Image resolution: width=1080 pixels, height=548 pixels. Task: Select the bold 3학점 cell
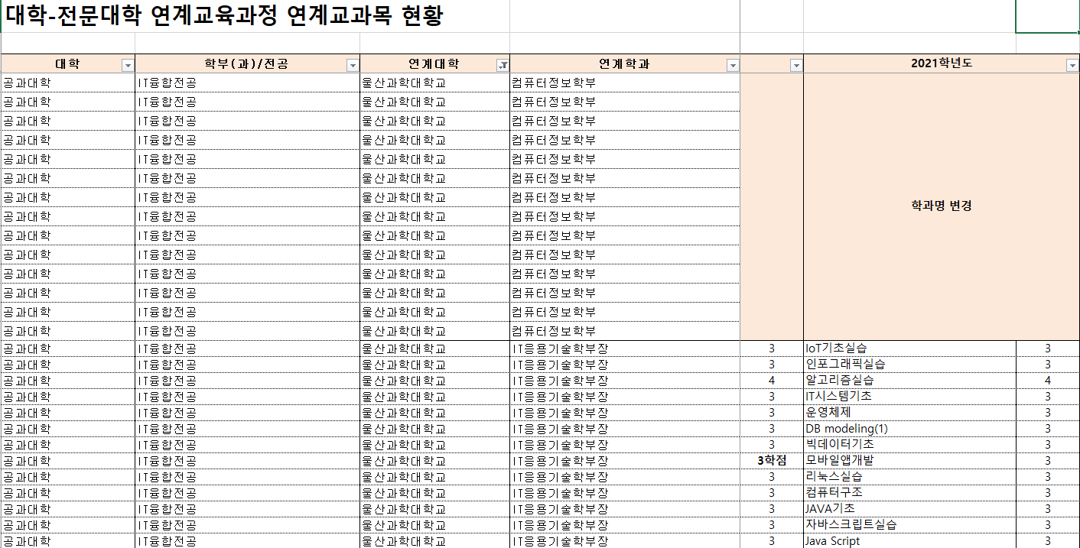click(772, 461)
